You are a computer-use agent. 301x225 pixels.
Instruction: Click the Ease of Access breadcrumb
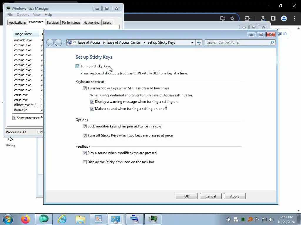tap(89, 42)
